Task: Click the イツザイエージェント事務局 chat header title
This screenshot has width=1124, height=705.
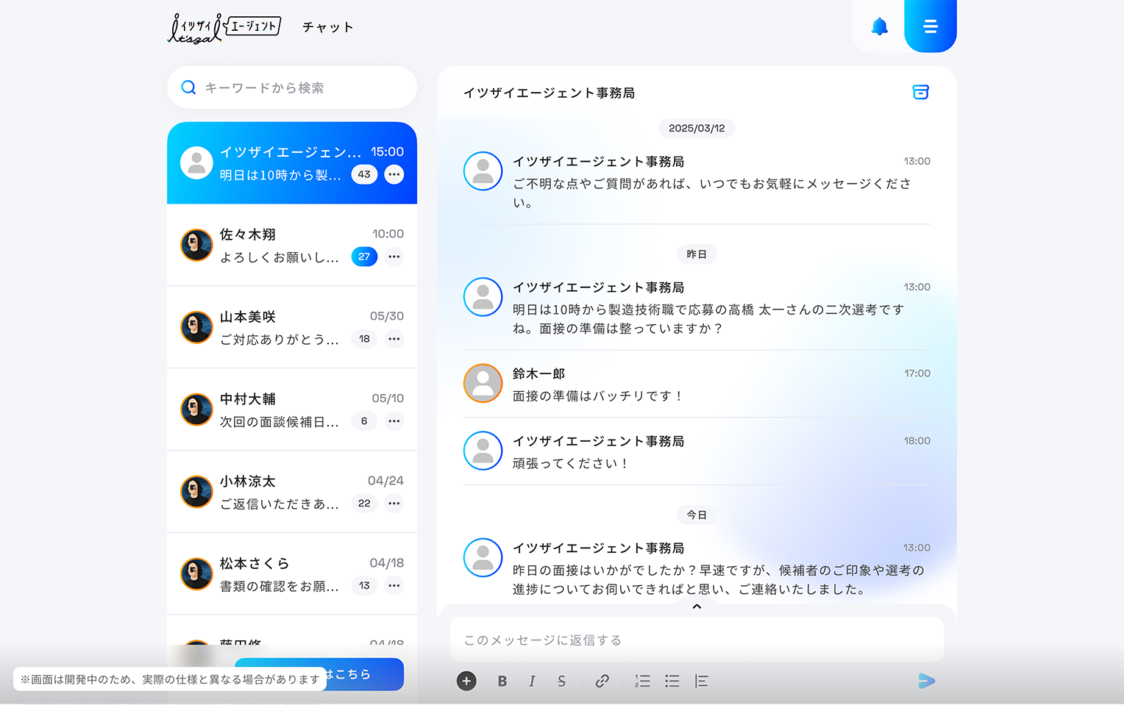Action: [x=549, y=93]
